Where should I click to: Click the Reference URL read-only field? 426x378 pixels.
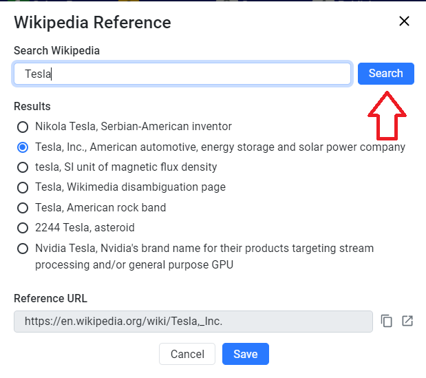(193, 322)
